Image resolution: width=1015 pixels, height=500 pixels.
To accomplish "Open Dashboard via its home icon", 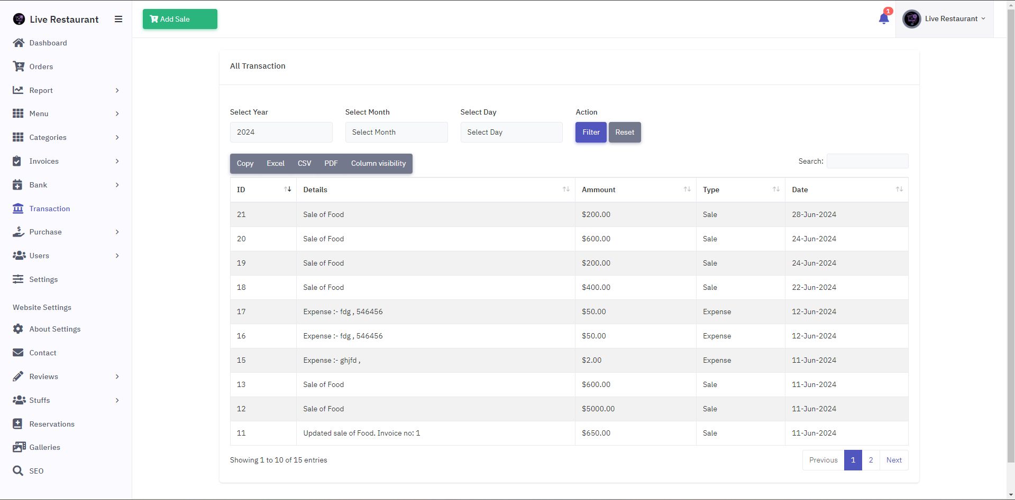I will click(x=19, y=43).
